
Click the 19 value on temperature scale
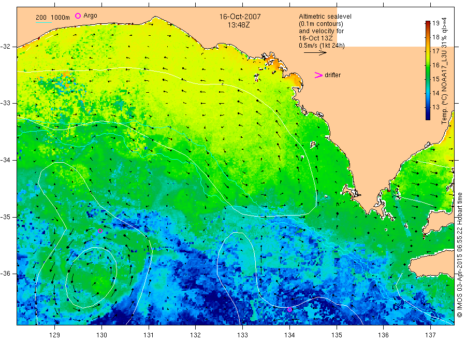tap(435, 23)
